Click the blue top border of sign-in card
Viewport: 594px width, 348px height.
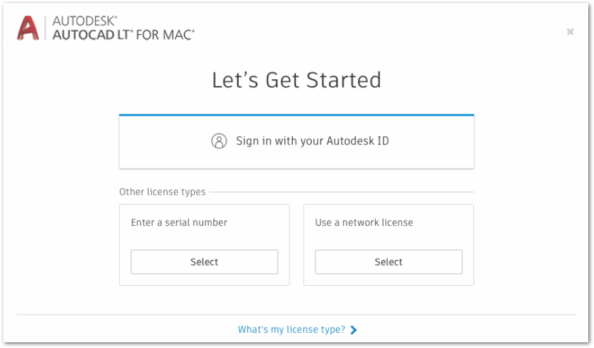[x=296, y=115]
